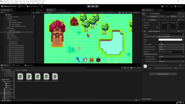
Task: Collapse the Additional Settings section
Action: (x=143, y=54)
